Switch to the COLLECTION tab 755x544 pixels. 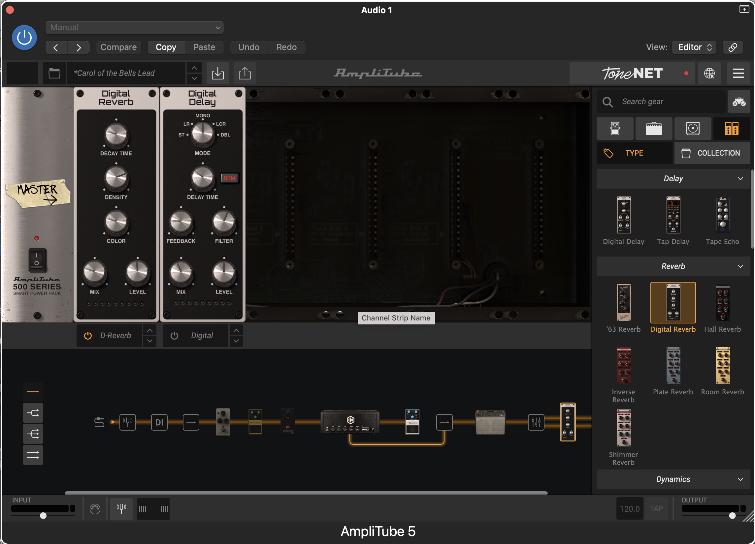[x=712, y=153]
